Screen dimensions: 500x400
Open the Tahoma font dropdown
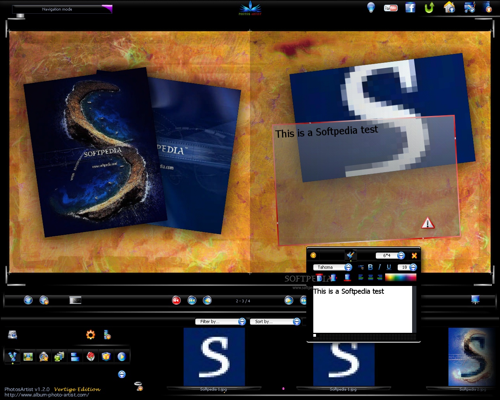coord(332,267)
